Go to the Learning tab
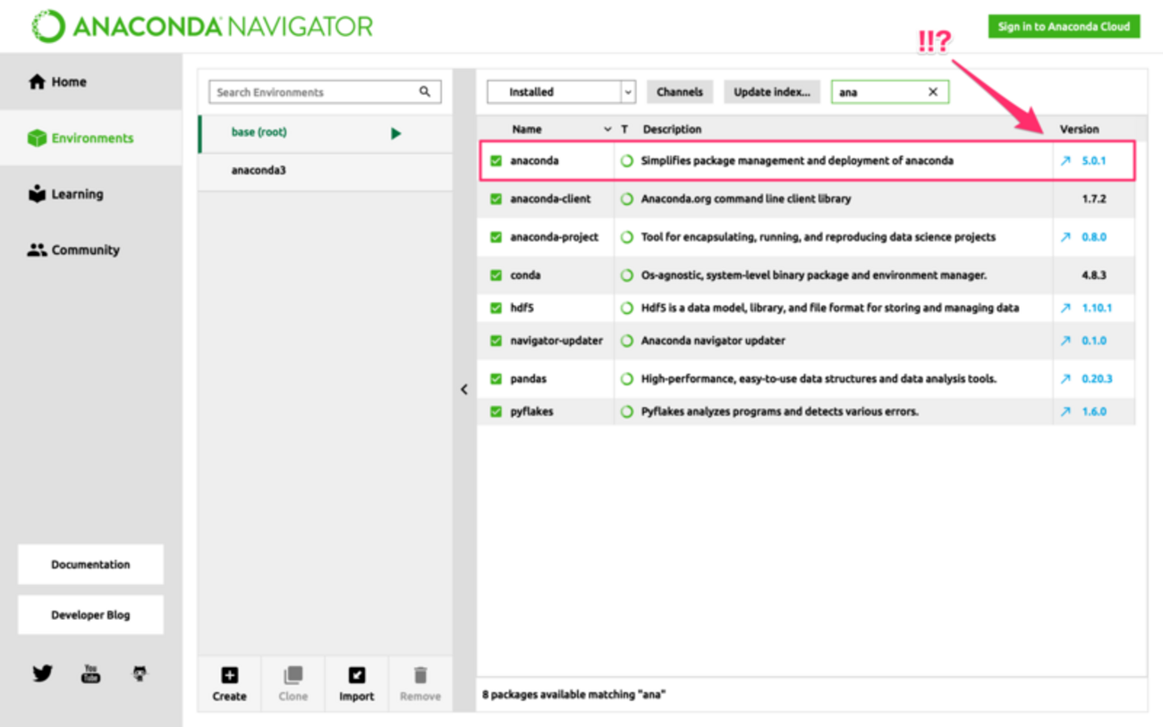 coord(90,194)
